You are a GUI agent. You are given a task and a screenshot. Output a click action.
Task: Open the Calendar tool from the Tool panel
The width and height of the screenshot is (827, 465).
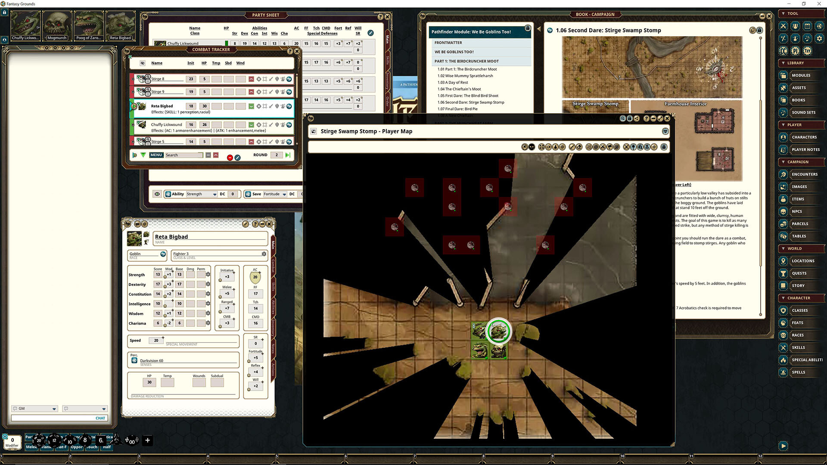pos(807,26)
